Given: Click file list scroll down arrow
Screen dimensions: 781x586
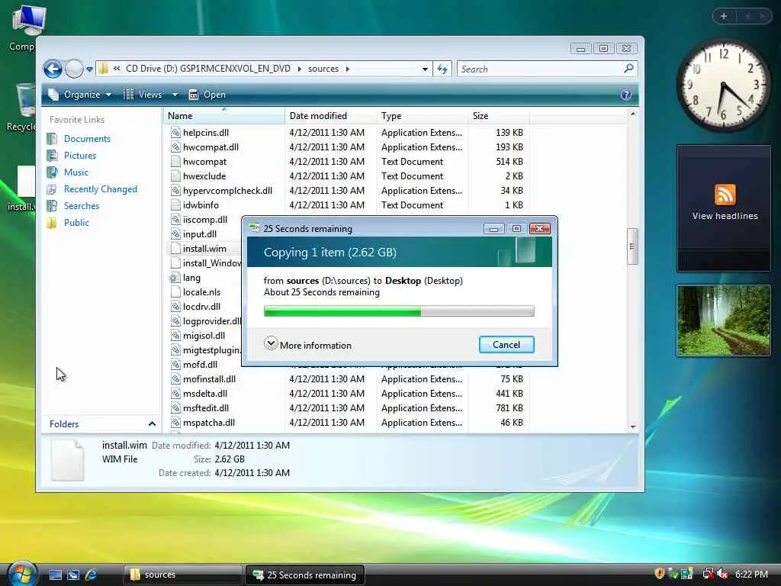Looking at the screenshot, I should click(x=632, y=427).
